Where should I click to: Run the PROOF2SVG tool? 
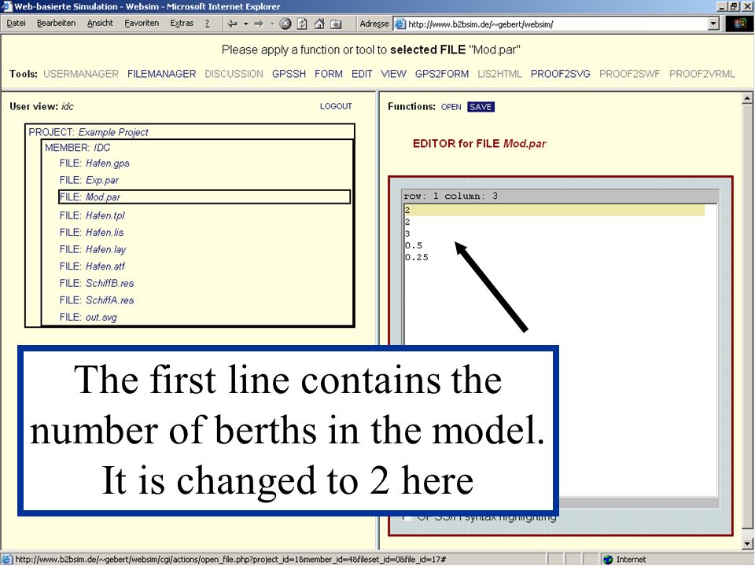click(x=561, y=74)
